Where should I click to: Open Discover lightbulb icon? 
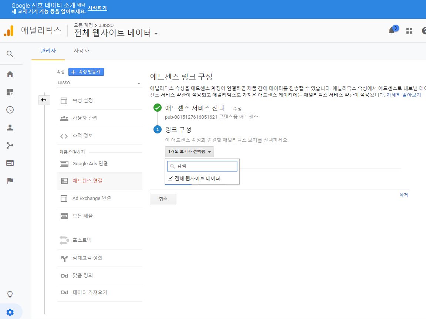[10, 294]
